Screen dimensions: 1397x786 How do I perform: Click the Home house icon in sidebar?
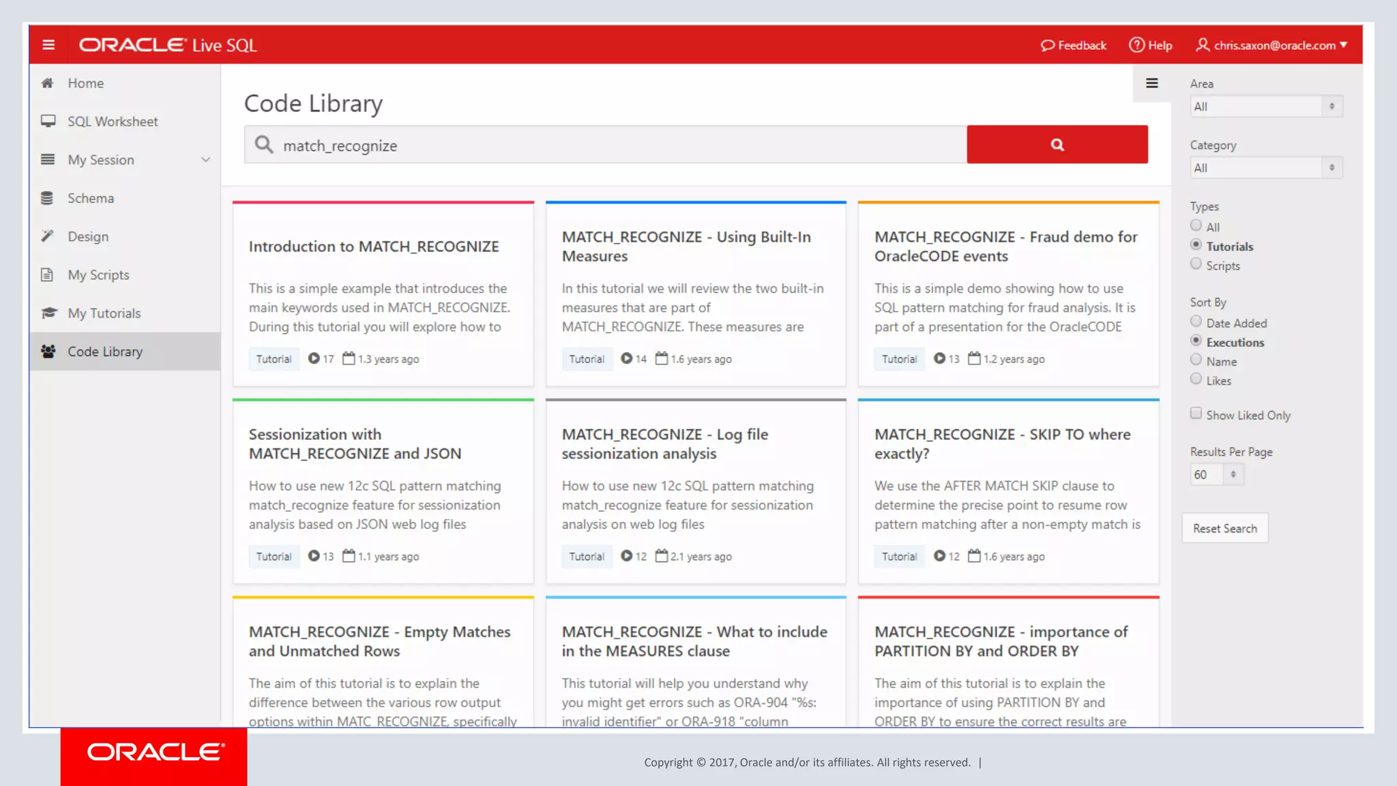[x=48, y=83]
